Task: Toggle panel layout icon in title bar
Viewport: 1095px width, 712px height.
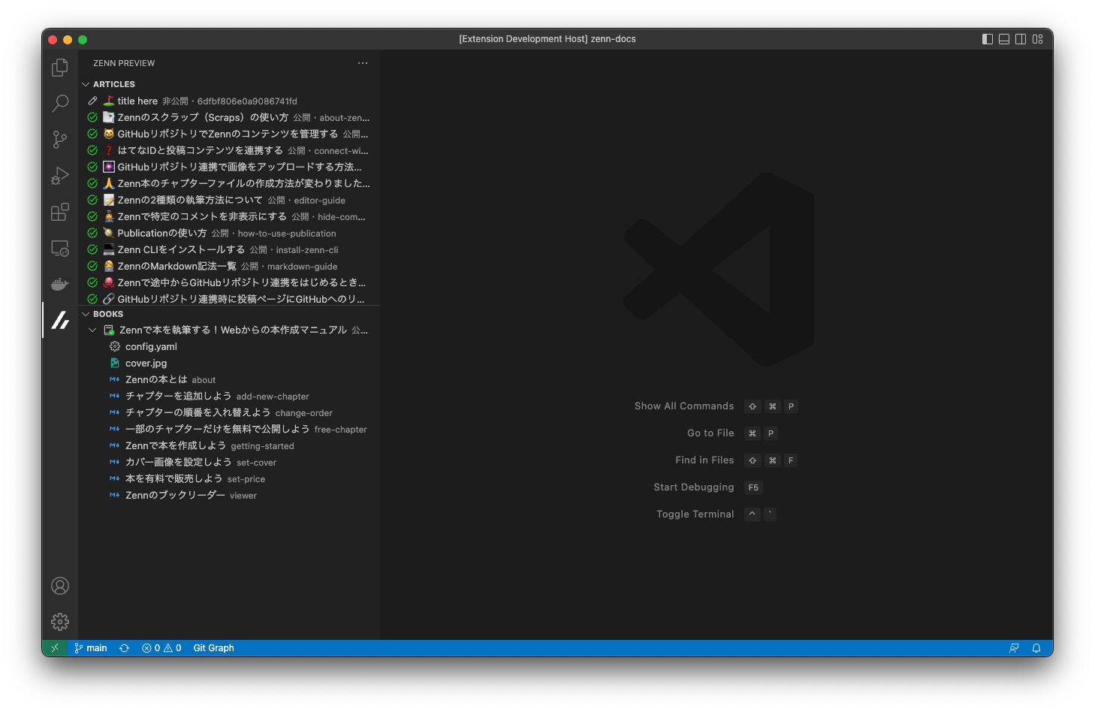Action: (1004, 39)
